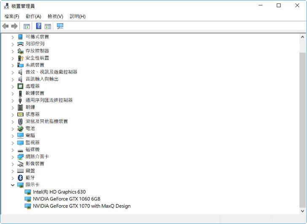Image resolution: width=307 pixels, height=224 pixels.
Task: Expand the 系統裝置 category
Action: [13, 65]
